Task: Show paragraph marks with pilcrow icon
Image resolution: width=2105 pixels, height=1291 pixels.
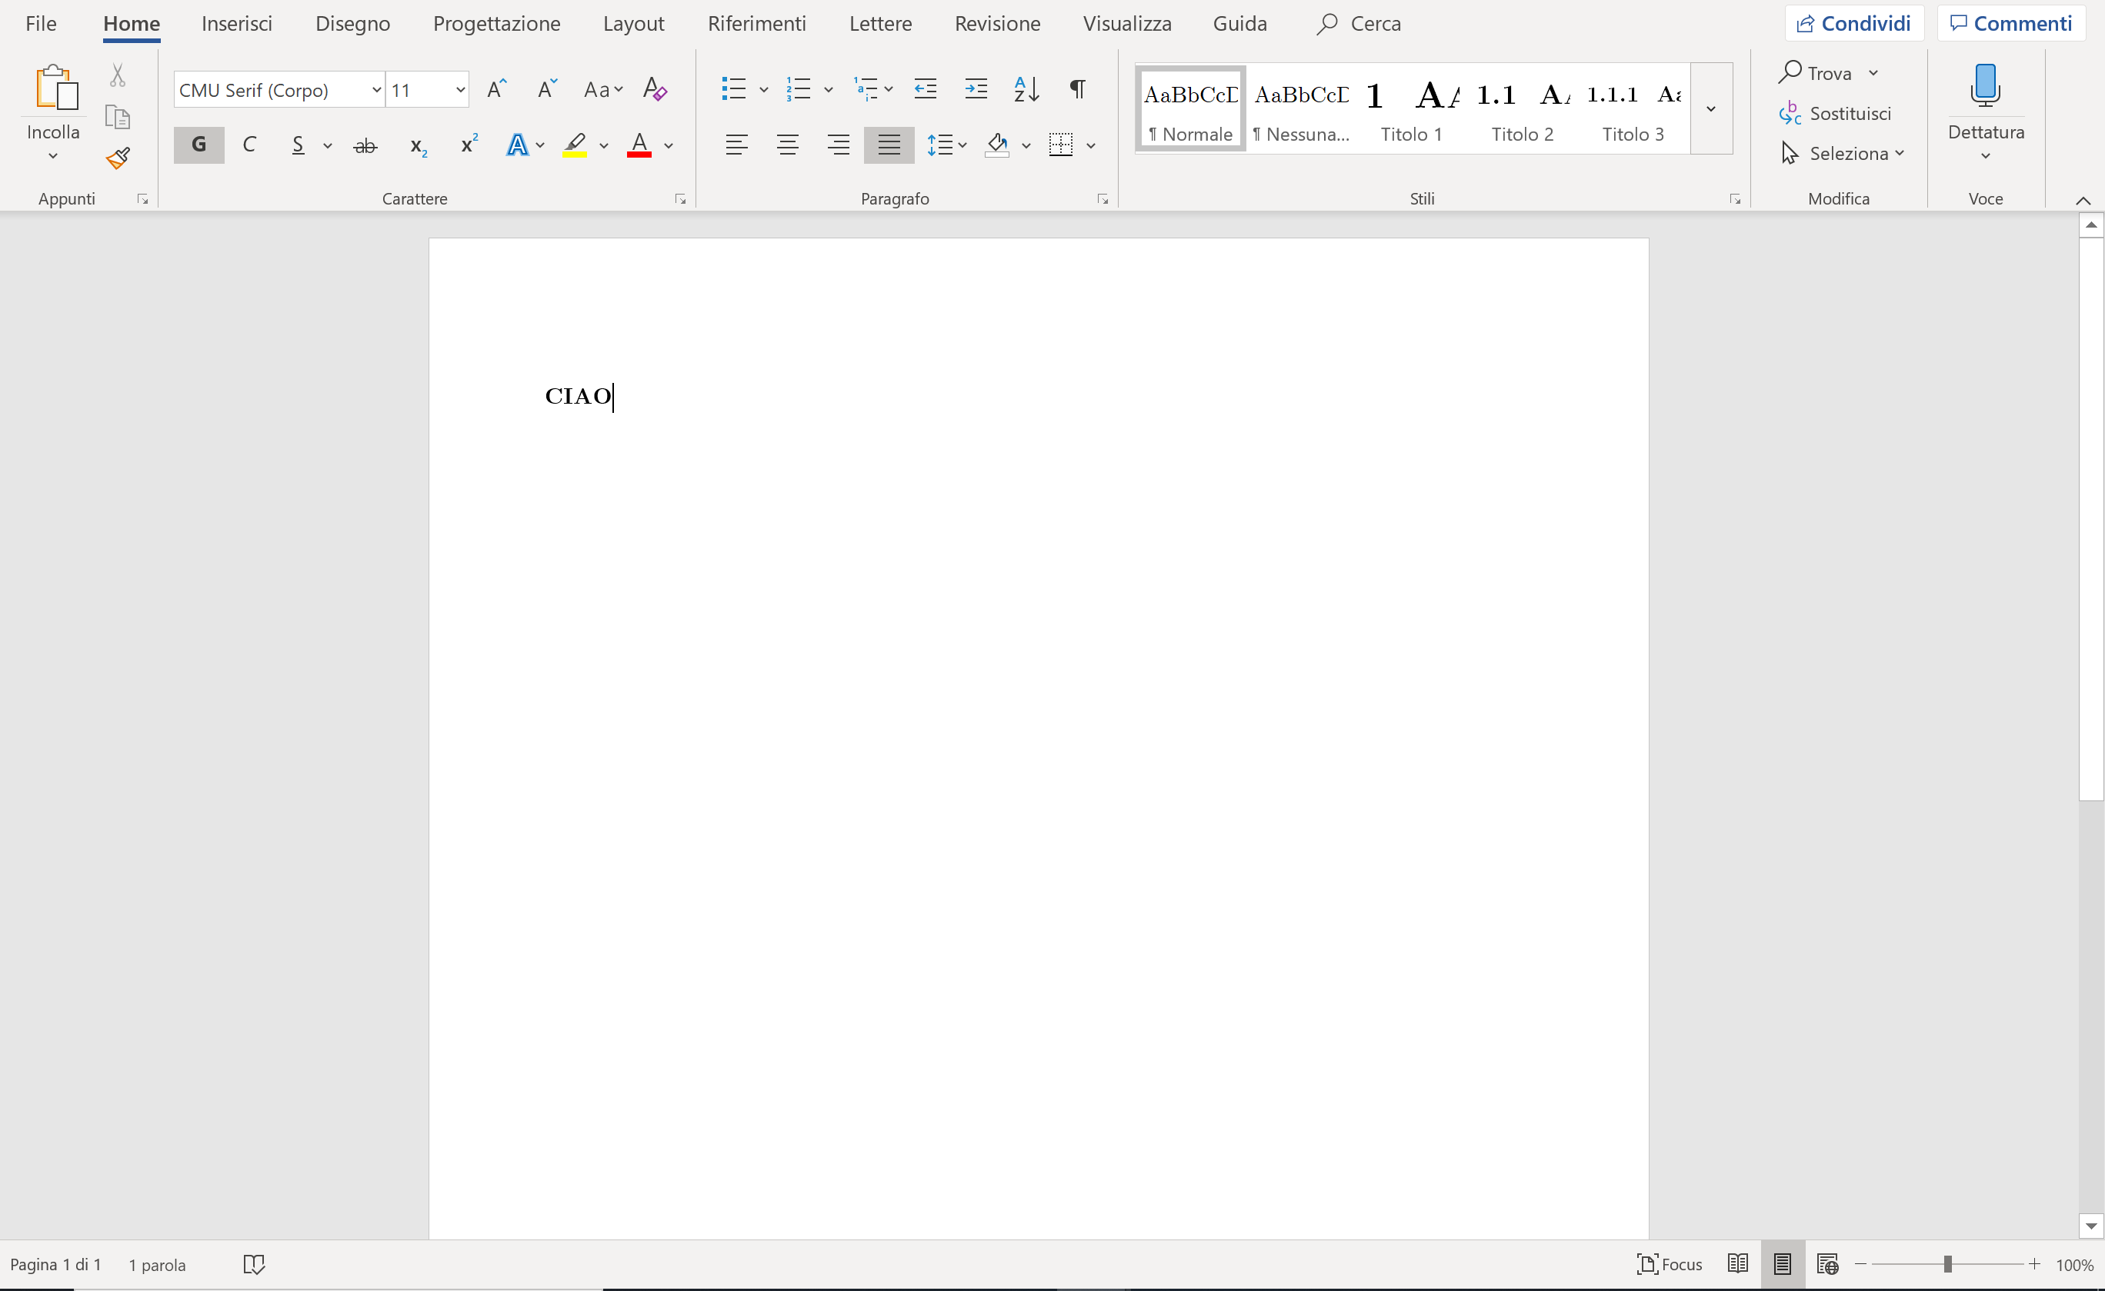Action: pos(1077,88)
